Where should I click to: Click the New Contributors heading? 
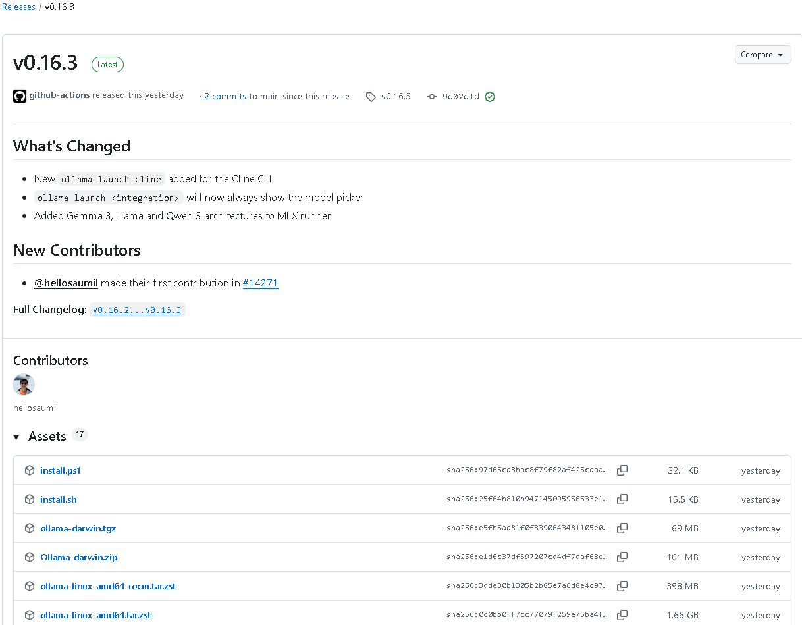[x=77, y=250]
